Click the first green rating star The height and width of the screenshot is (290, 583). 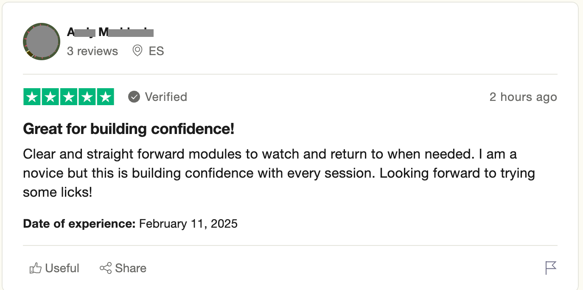(x=32, y=97)
